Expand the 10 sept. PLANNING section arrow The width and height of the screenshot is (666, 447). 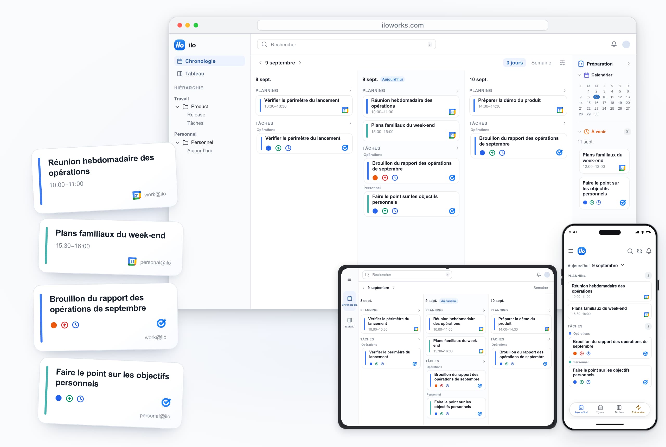565,91
